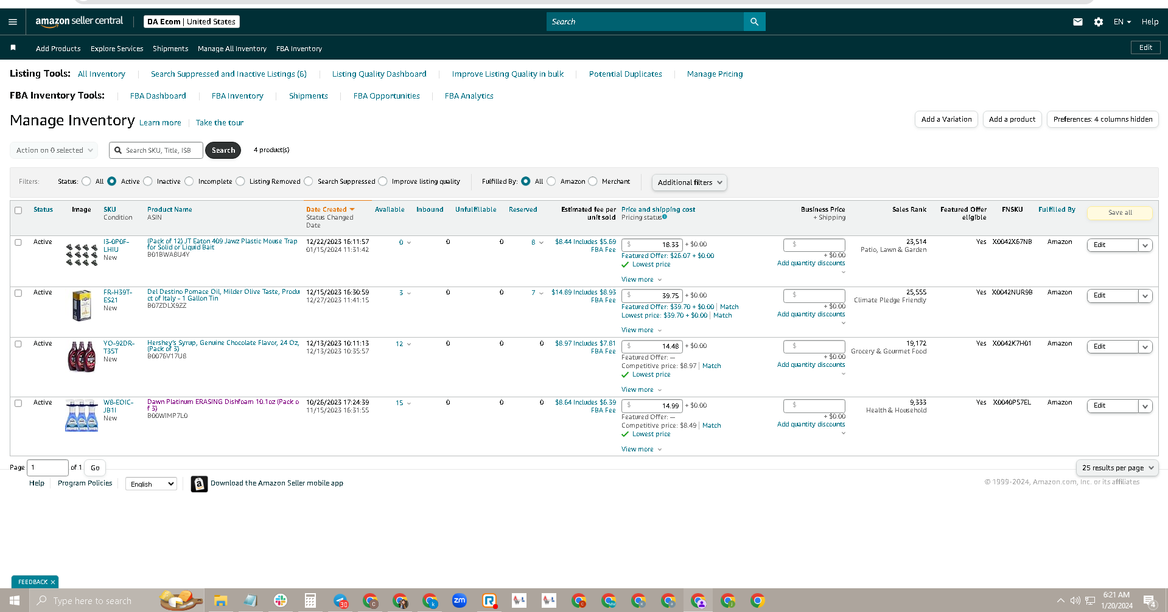1168x612 pixels.
Task: Click the mouse trap product thumbnail
Action: click(x=82, y=255)
